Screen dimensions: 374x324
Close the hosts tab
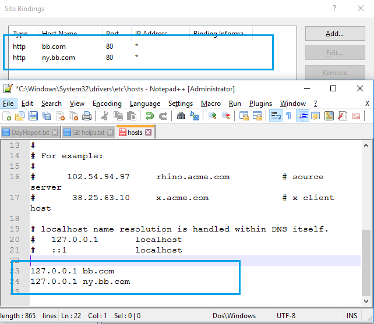tap(149, 133)
